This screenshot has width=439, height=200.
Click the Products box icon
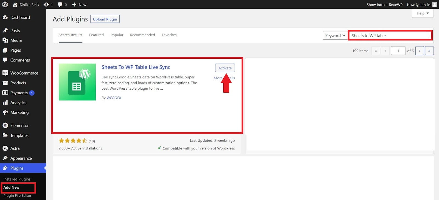click(x=5, y=83)
